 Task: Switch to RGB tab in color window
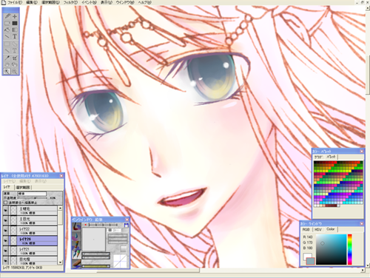[306, 229]
